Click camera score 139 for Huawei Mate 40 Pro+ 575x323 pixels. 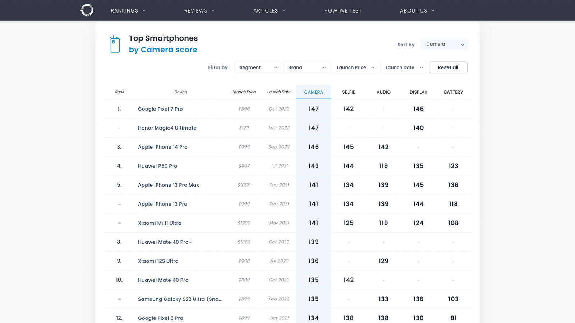313,242
